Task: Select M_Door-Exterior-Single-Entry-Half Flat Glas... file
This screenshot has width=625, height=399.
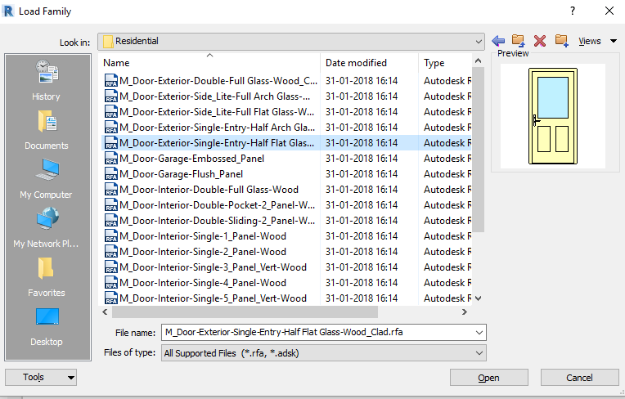Action: (217, 143)
